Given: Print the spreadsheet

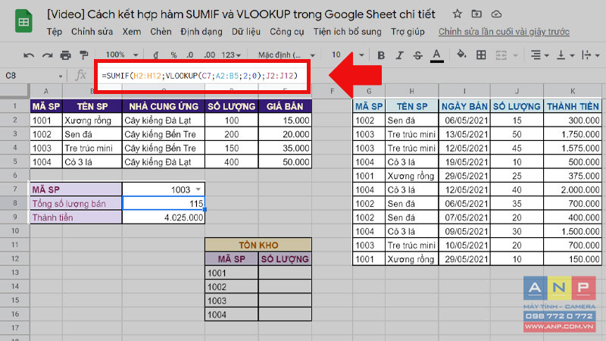Looking at the screenshot, I should tap(66, 55).
